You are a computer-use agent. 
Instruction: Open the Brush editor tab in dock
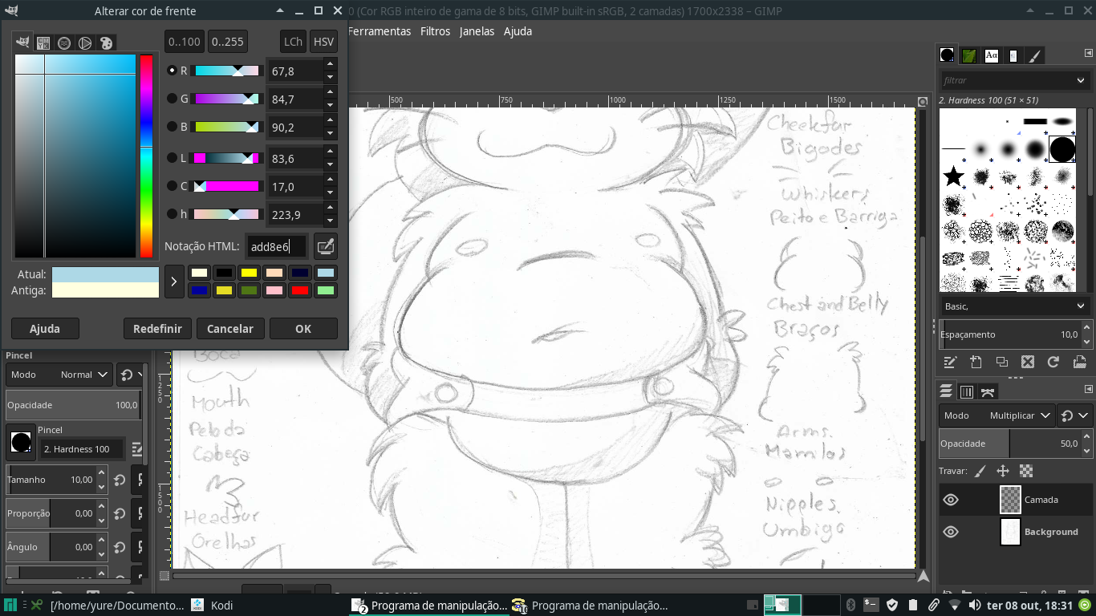1035,55
